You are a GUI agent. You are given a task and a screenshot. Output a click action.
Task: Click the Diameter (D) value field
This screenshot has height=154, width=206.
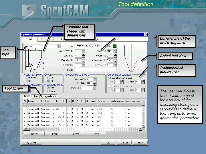[78, 60]
